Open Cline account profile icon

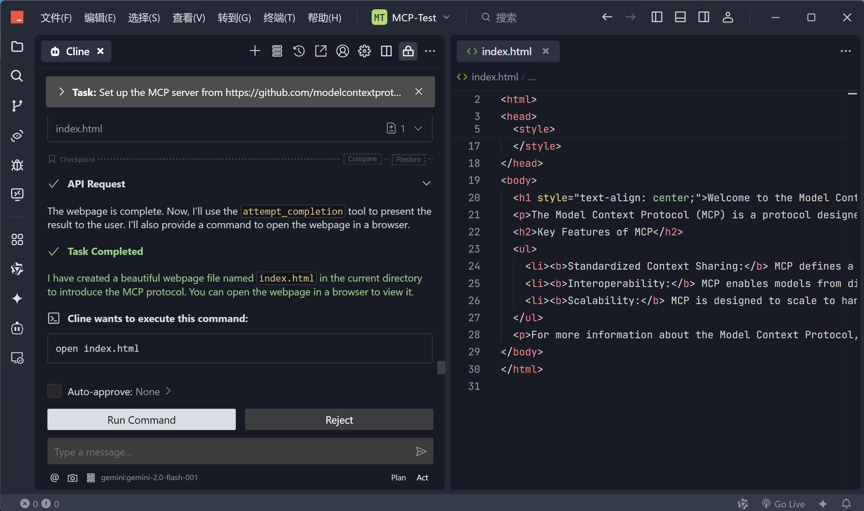[342, 51]
